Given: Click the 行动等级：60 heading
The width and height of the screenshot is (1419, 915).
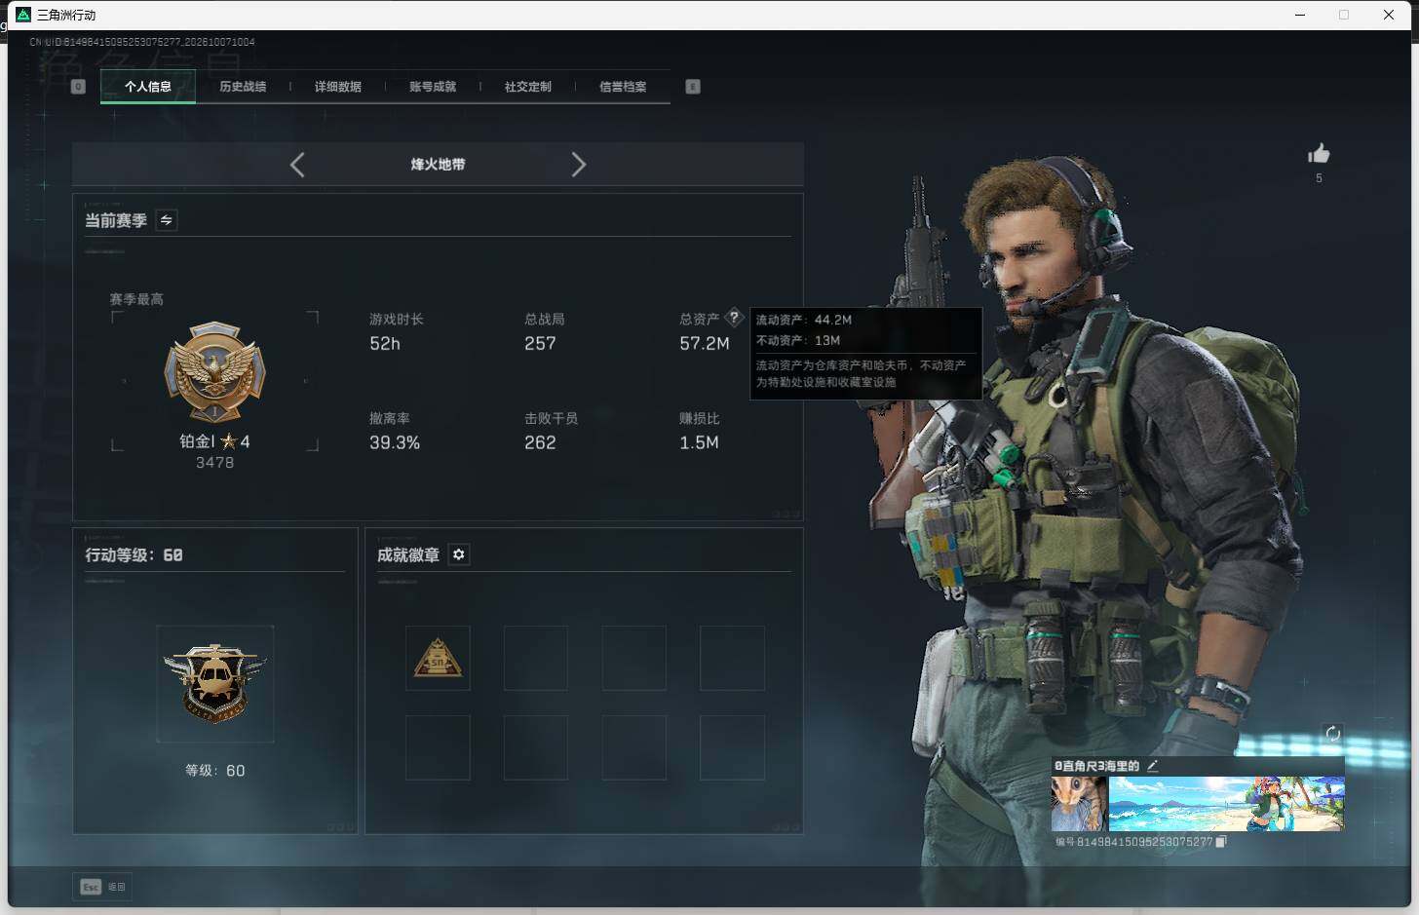Looking at the screenshot, I should click(134, 555).
